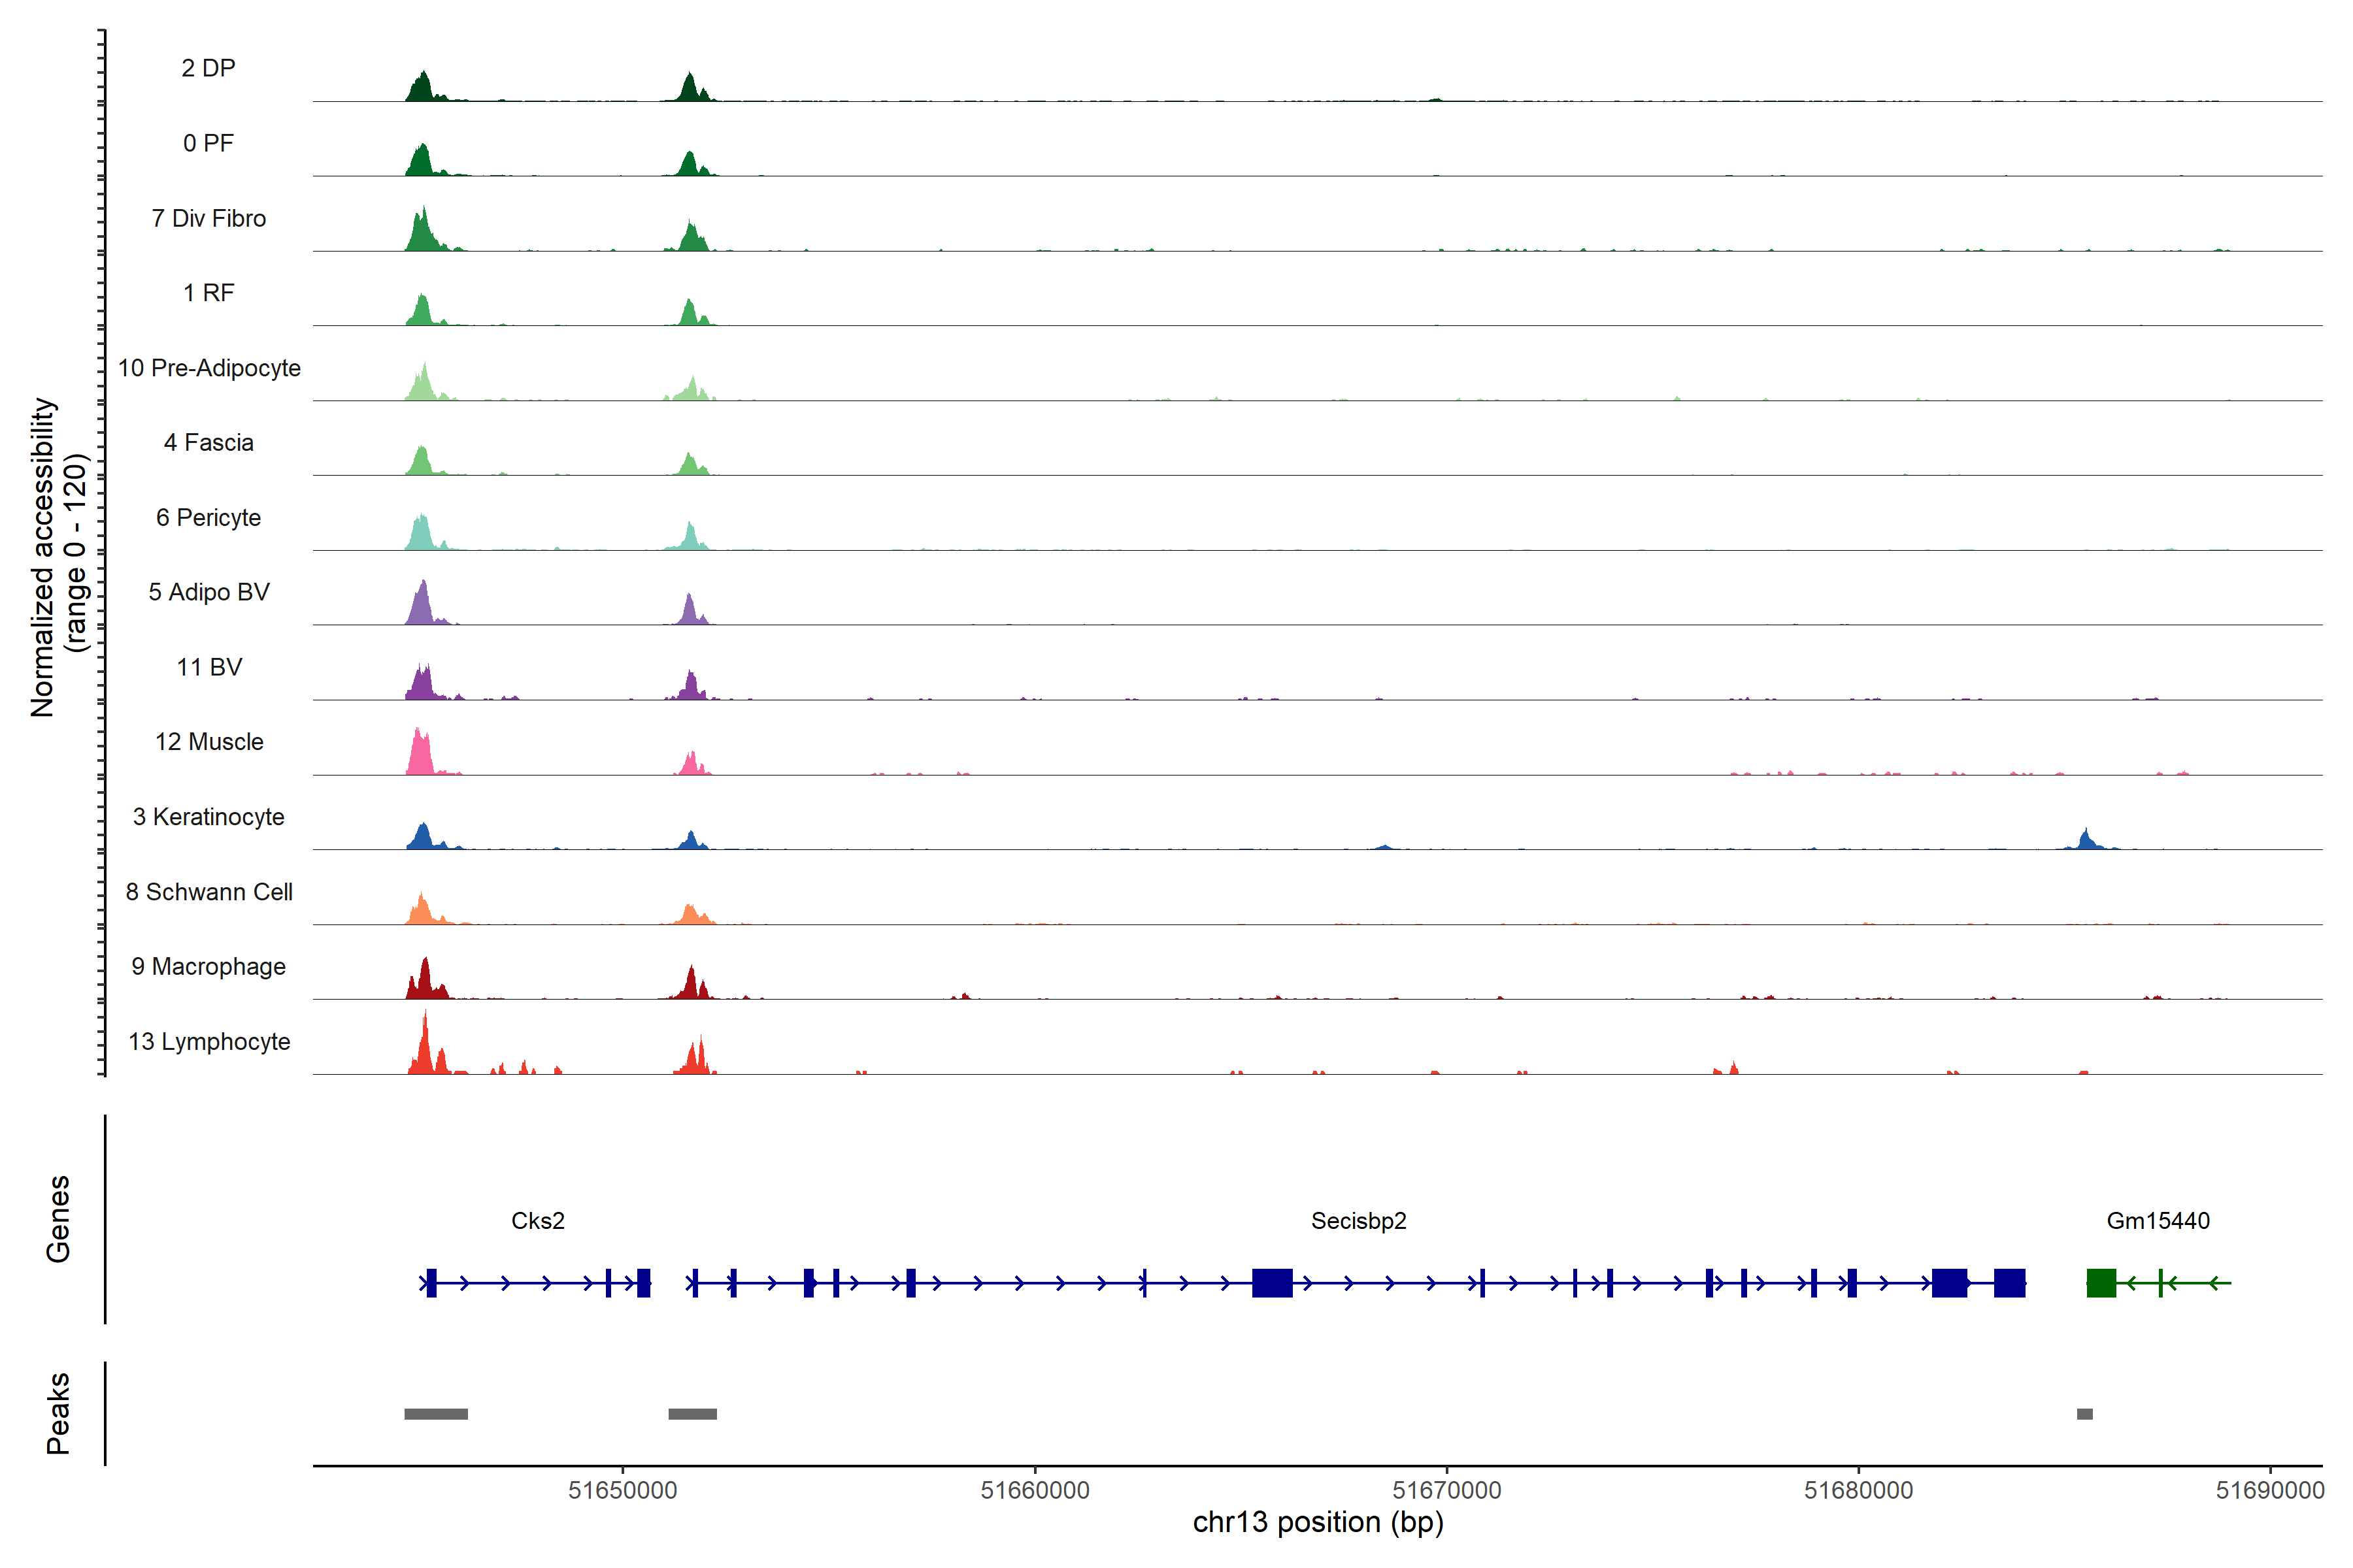The height and width of the screenshot is (1568, 2353).
Task: Click the chr13 position axis title
Action: [1318, 1522]
